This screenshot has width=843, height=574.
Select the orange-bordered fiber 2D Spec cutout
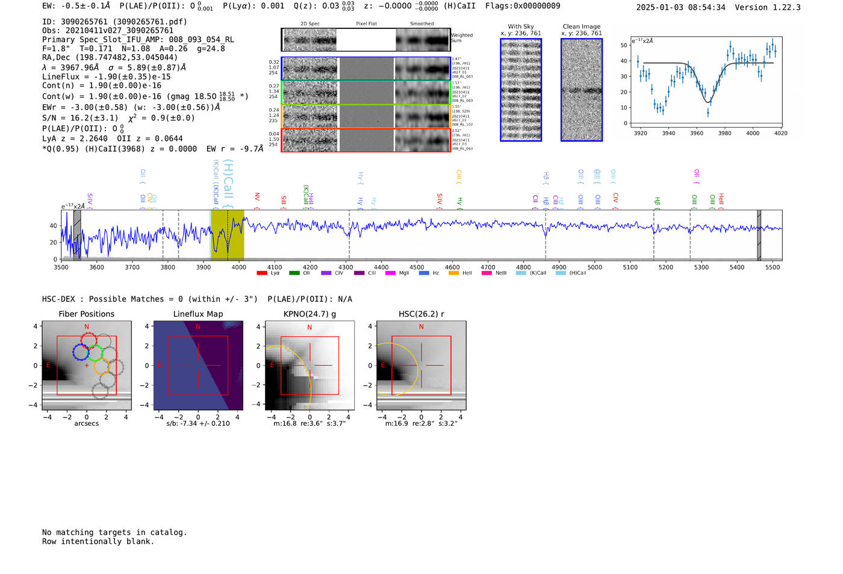[x=310, y=116]
